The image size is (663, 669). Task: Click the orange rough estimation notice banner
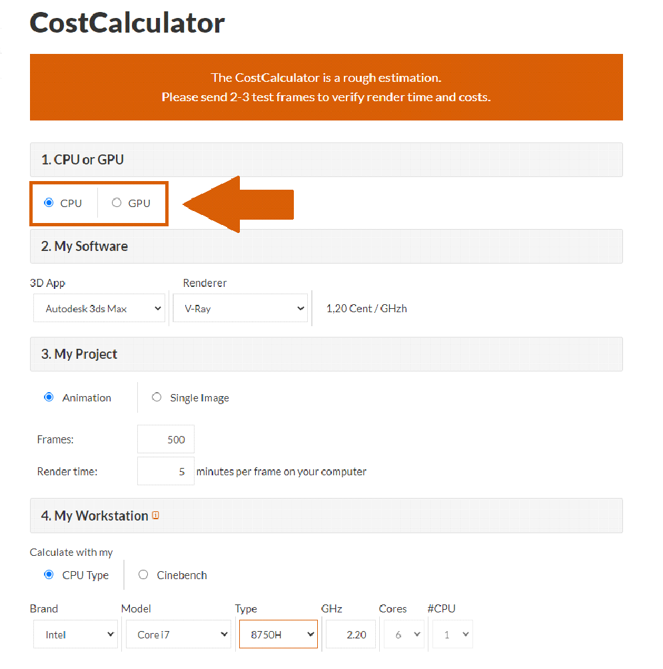(327, 87)
